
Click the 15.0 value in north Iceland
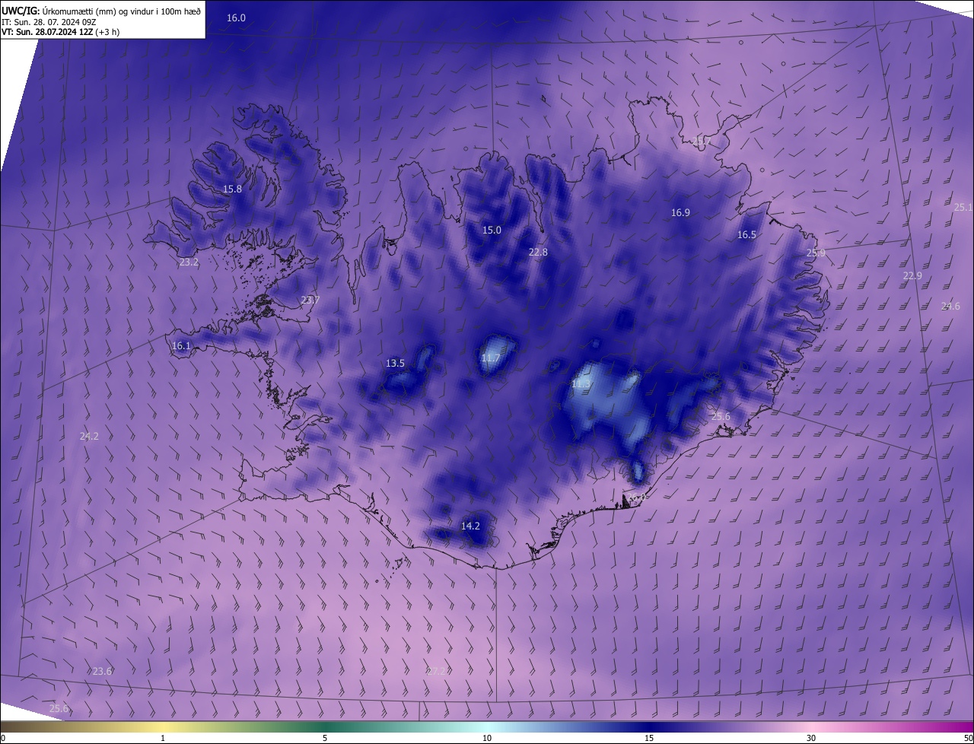pos(492,231)
